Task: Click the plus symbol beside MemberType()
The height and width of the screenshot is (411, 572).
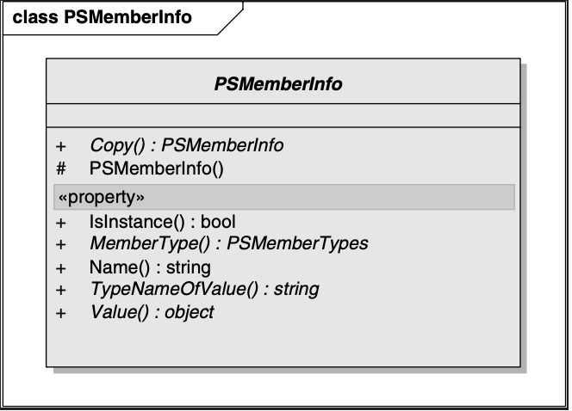Action: tap(61, 245)
